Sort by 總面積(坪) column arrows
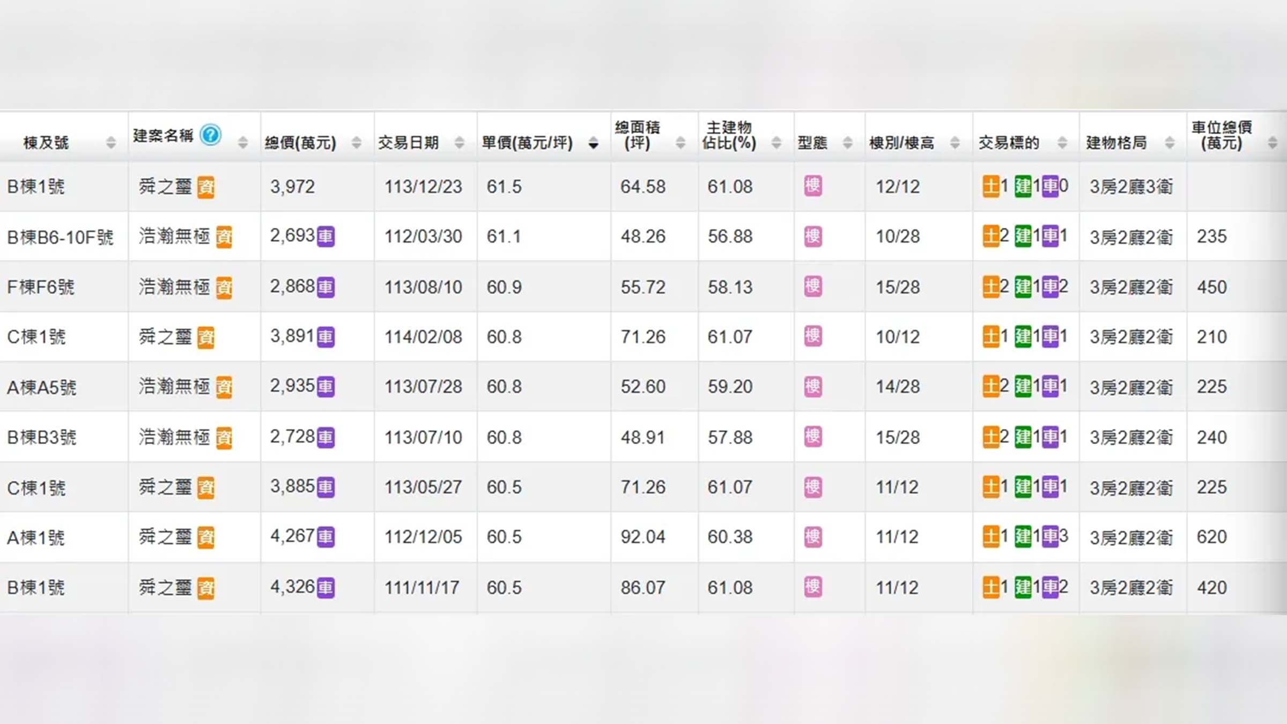Screen dimensions: 1287x724 pos(680,143)
